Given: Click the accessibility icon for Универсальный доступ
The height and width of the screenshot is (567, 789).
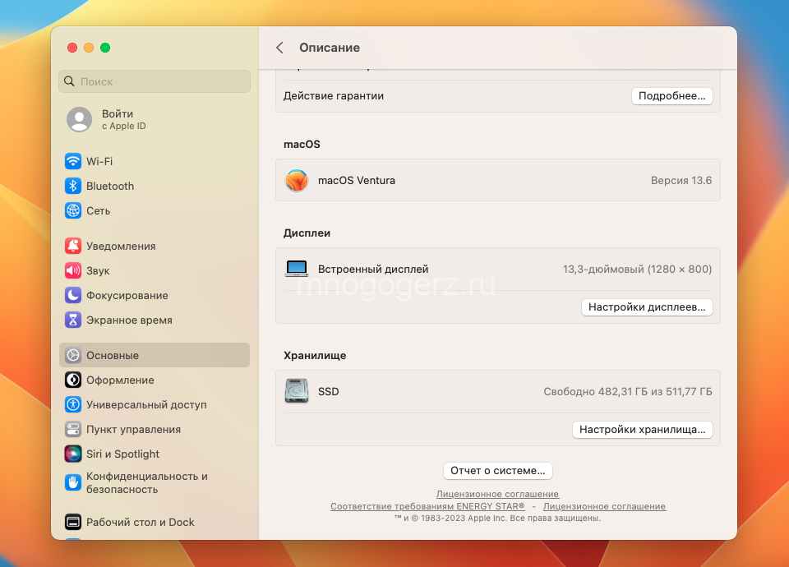Looking at the screenshot, I should click(73, 404).
